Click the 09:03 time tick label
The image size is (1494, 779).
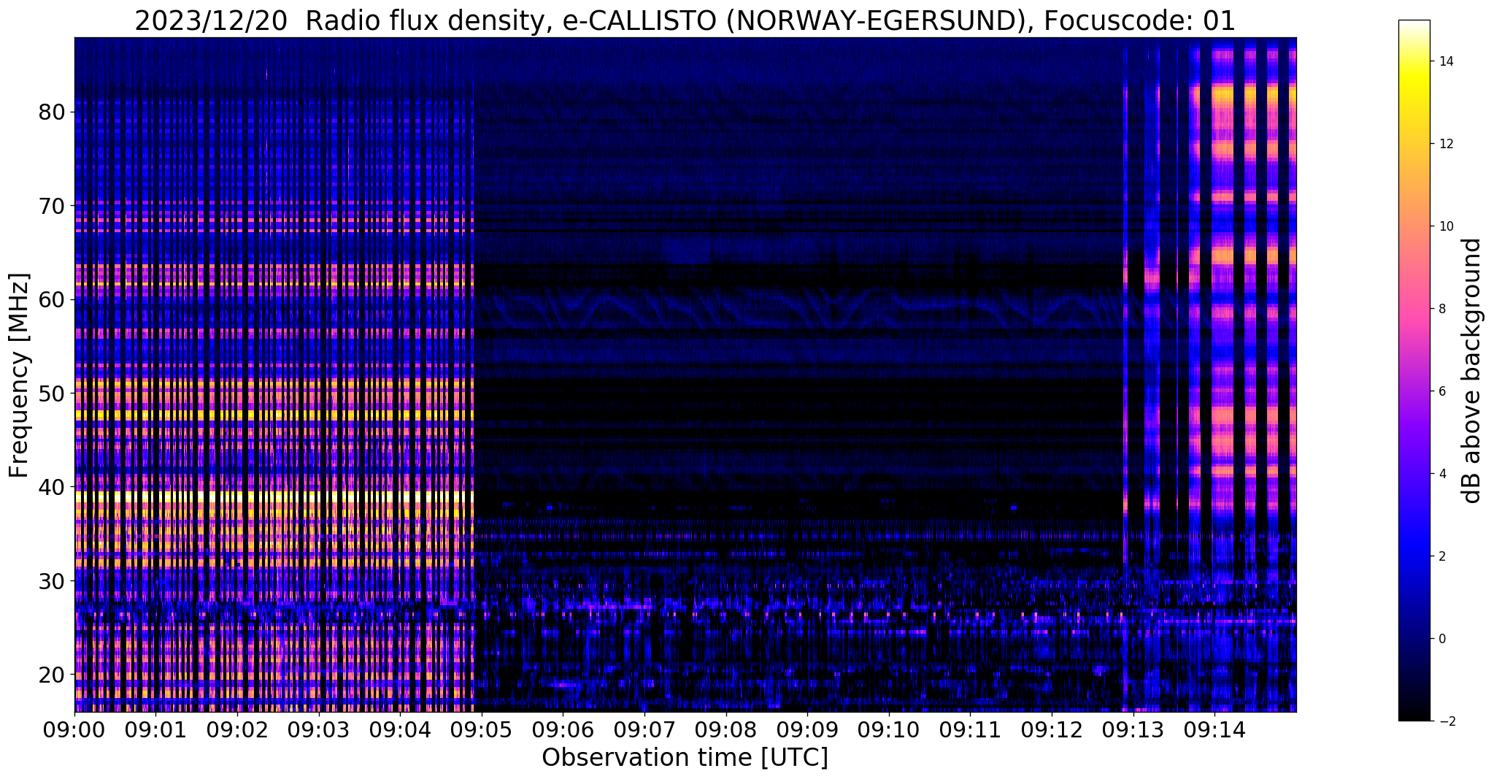pyautogui.click(x=318, y=729)
